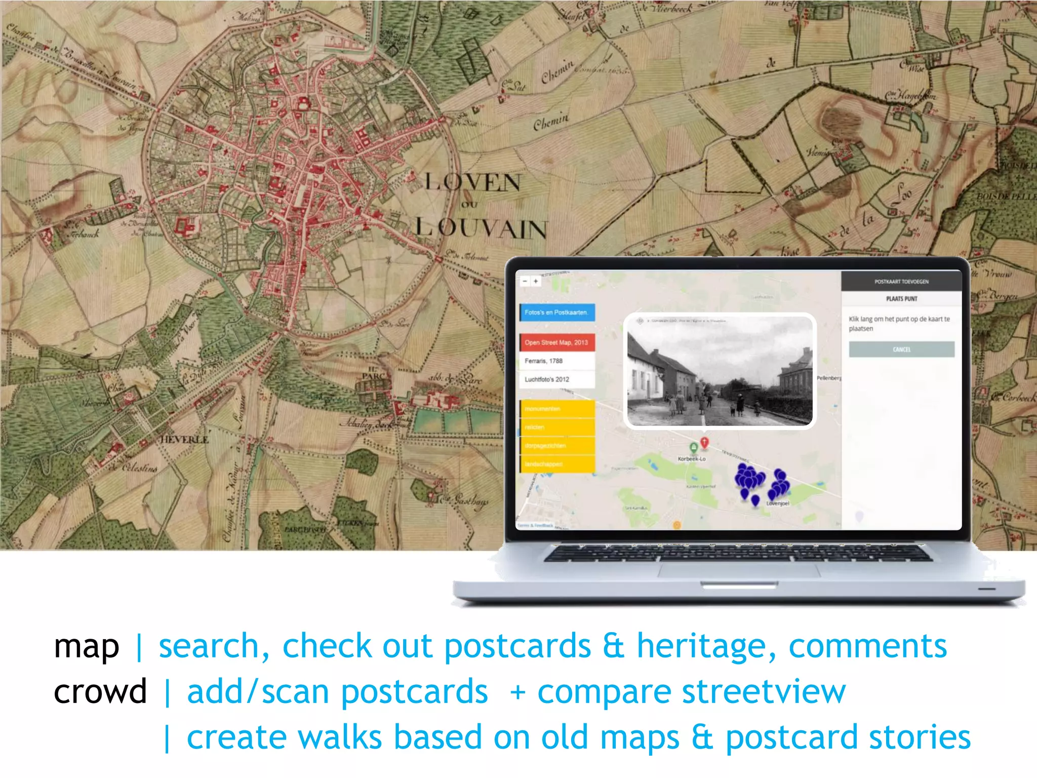Select the Ferraris, 1788 basemap

coord(557,361)
